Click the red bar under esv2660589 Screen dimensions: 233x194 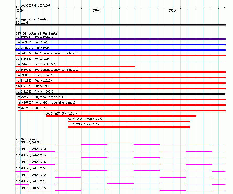pyautogui.click(x=120, y=72)
